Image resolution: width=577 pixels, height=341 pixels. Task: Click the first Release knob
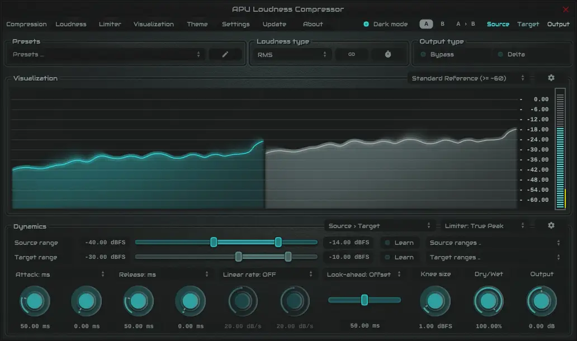click(138, 301)
